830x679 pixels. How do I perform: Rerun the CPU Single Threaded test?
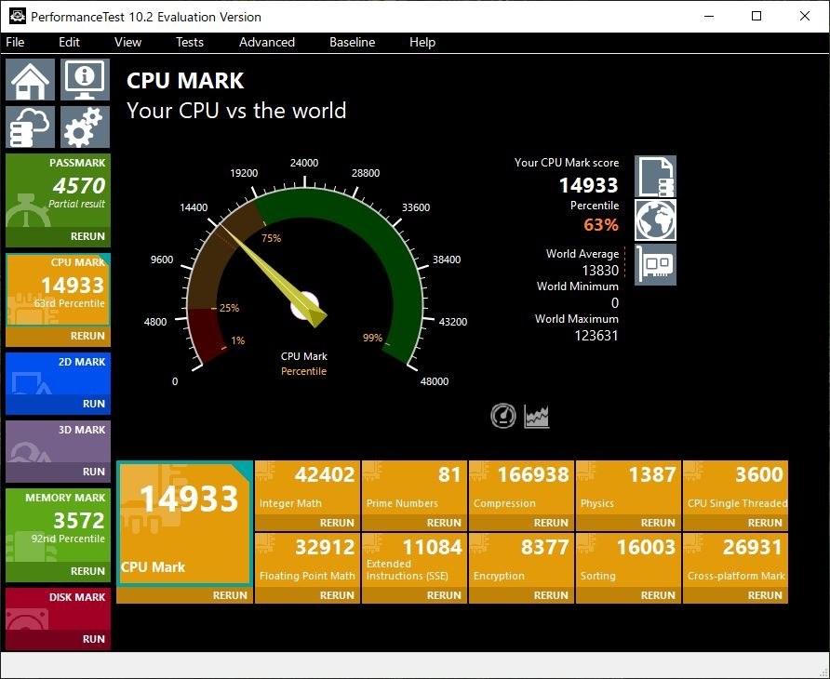pyautogui.click(x=735, y=523)
